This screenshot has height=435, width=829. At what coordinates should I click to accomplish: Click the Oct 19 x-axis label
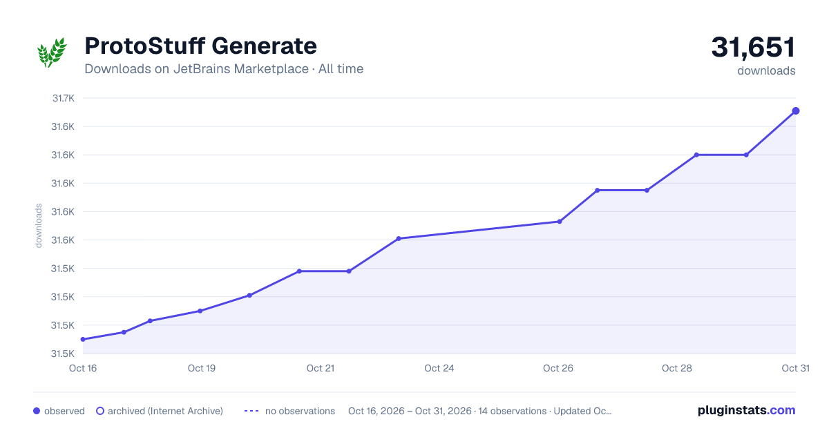(202, 368)
